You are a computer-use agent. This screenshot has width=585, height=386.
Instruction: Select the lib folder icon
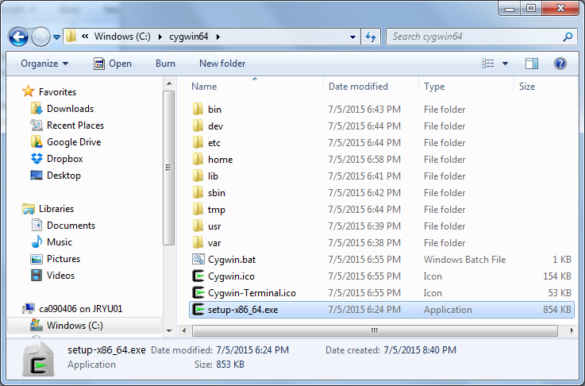[x=198, y=176]
